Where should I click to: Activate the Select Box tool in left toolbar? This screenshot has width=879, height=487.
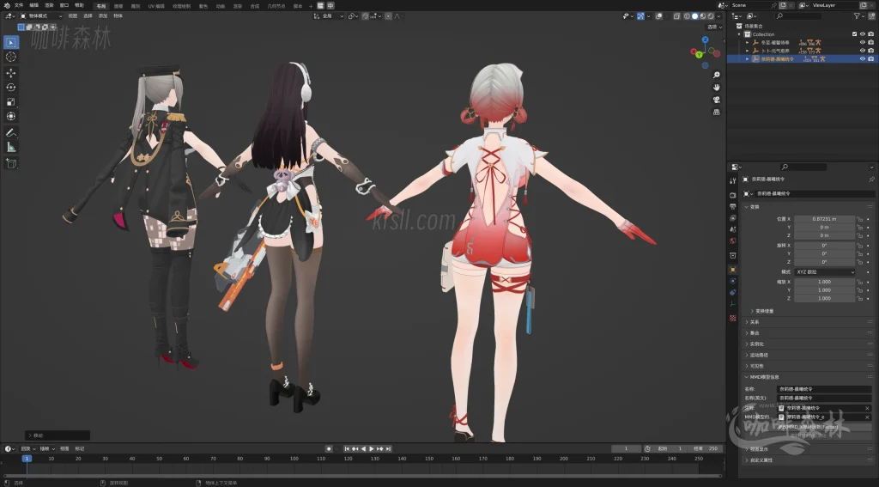[10, 42]
